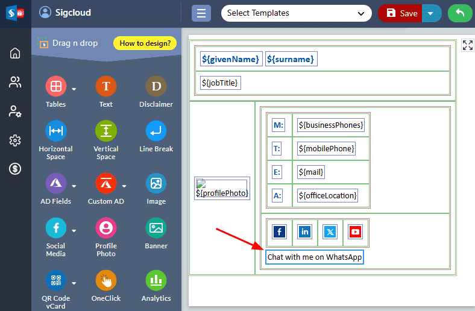The image size is (475, 311).
Task: Click the How to design? button
Action: (145, 43)
